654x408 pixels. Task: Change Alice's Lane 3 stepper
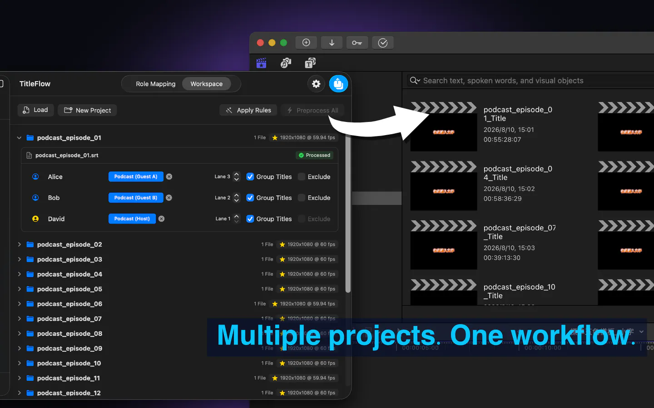point(236,177)
